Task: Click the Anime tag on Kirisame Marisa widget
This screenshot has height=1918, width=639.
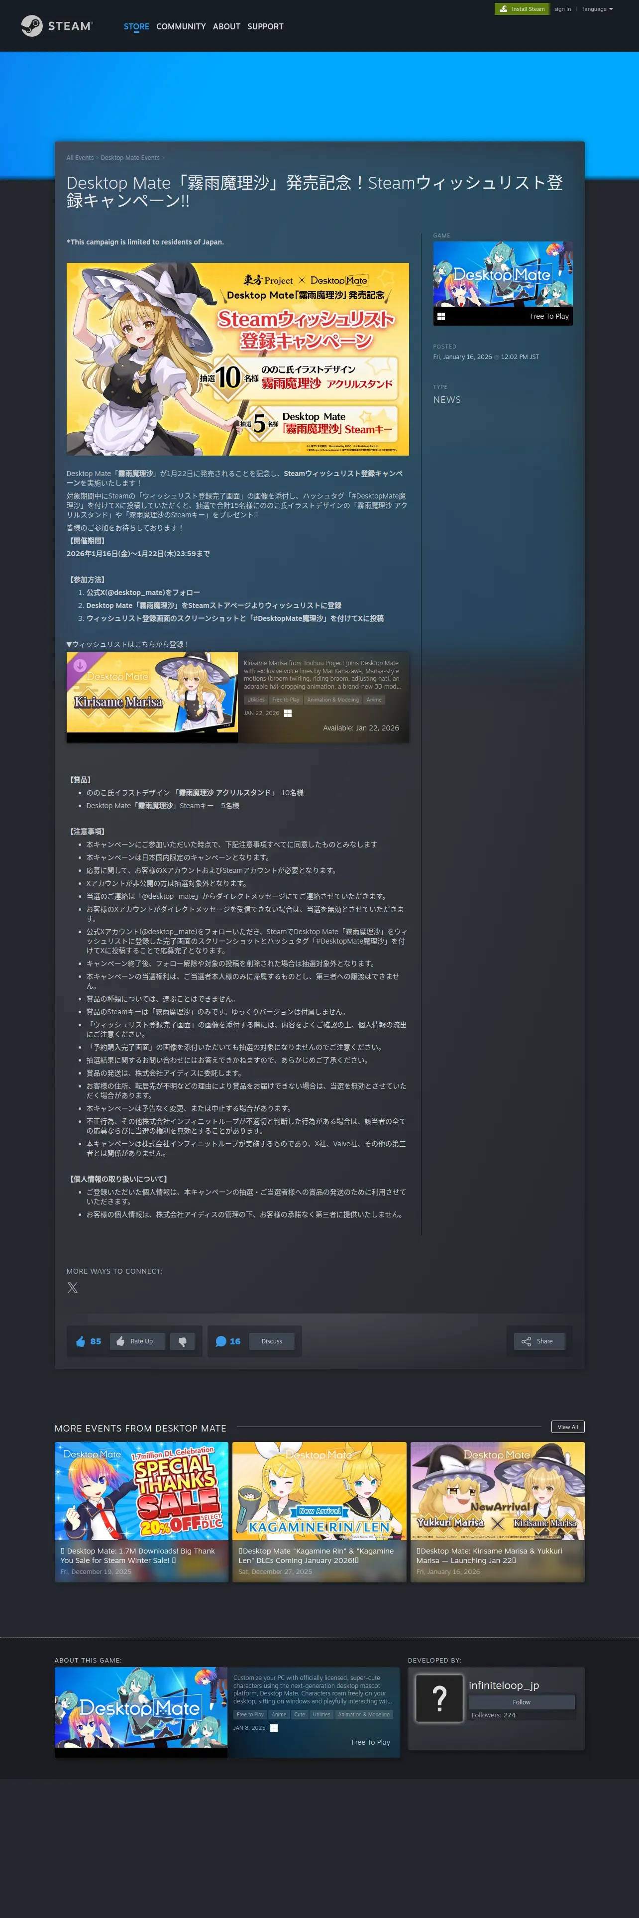Action: click(x=374, y=700)
